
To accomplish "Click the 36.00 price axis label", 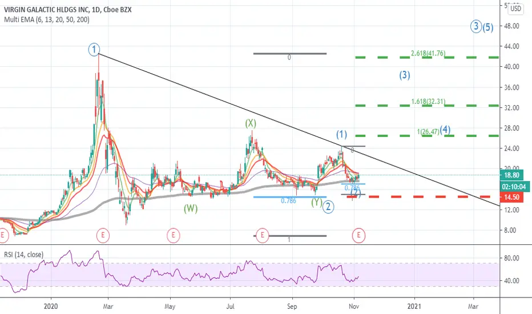I will (x=511, y=87).
